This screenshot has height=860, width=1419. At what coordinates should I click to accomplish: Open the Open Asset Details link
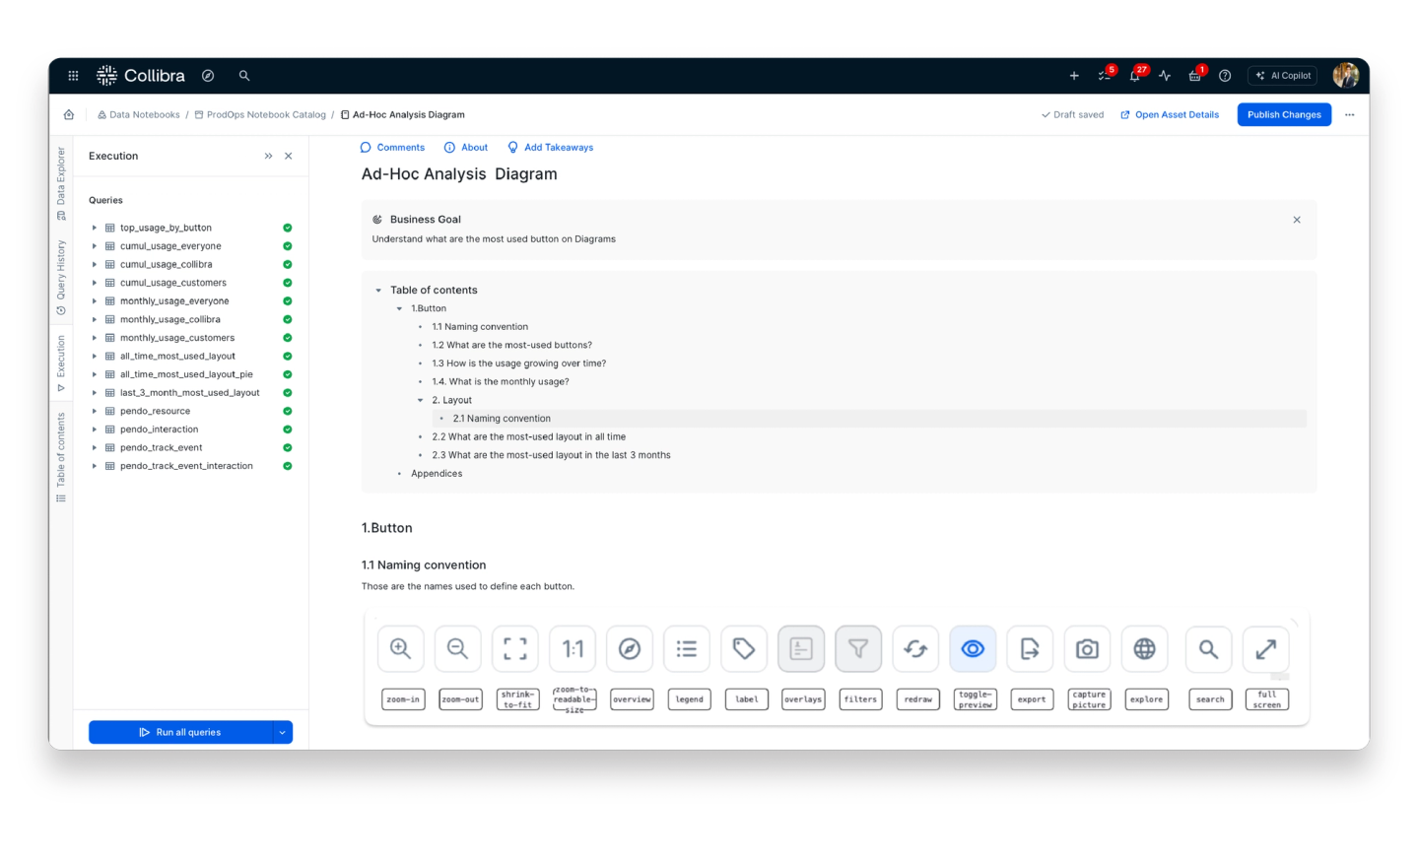tap(1170, 115)
